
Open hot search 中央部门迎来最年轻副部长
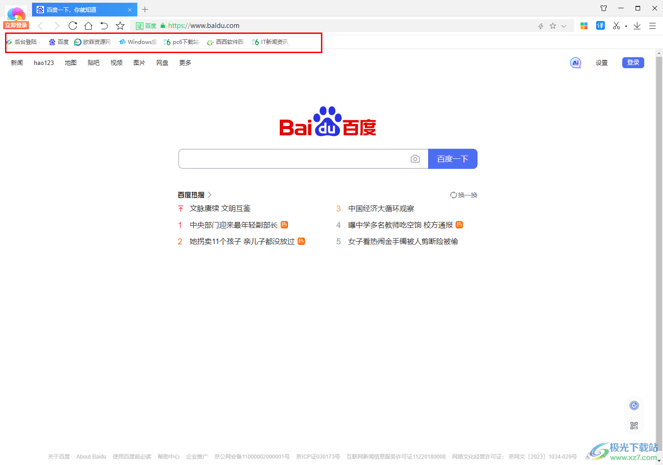pos(234,225)
